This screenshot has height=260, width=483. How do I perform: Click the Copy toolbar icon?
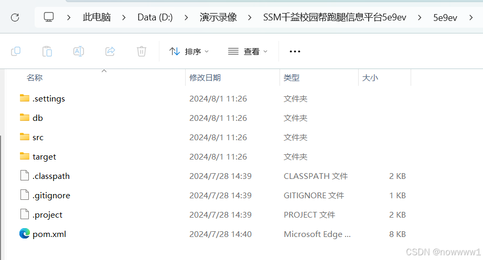[x=16, y=51]
